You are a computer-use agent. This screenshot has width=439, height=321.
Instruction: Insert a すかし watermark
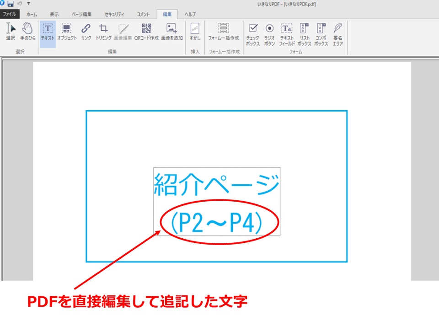point(195,32)
